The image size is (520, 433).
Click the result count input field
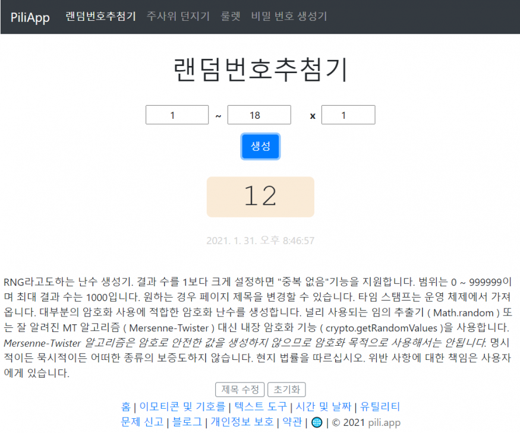click(x=348, y=115)
